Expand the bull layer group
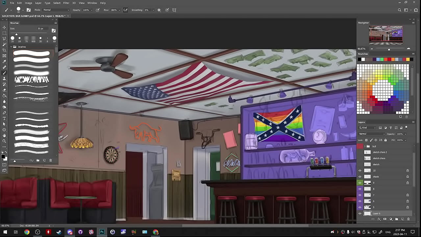The height and width of the screenshot is (237, 421). pyautogui.click(x=364, y=146)
